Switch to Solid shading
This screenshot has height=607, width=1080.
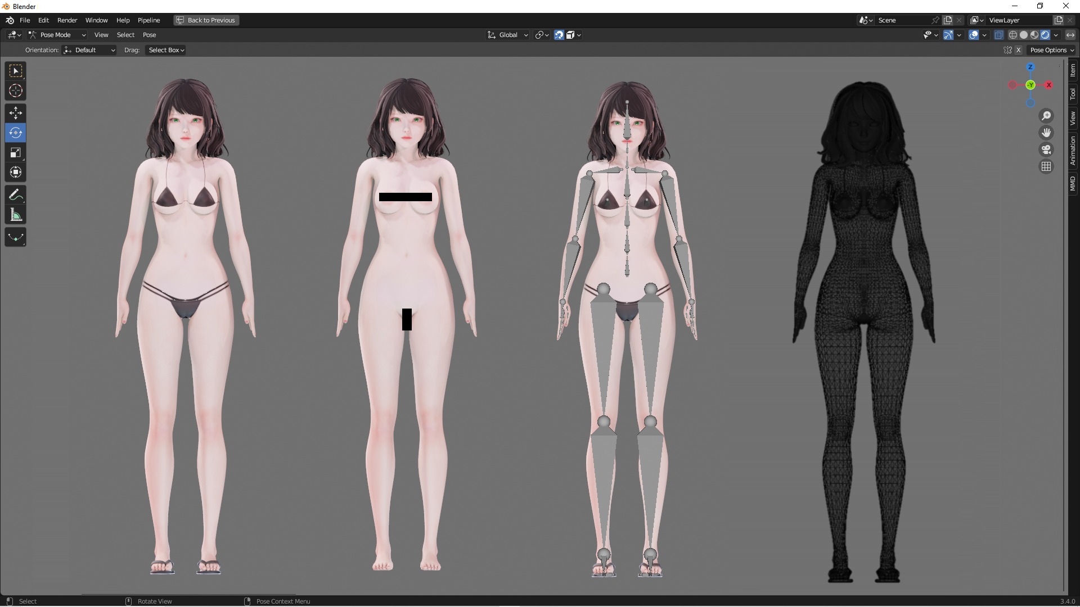click(1024, 35)
